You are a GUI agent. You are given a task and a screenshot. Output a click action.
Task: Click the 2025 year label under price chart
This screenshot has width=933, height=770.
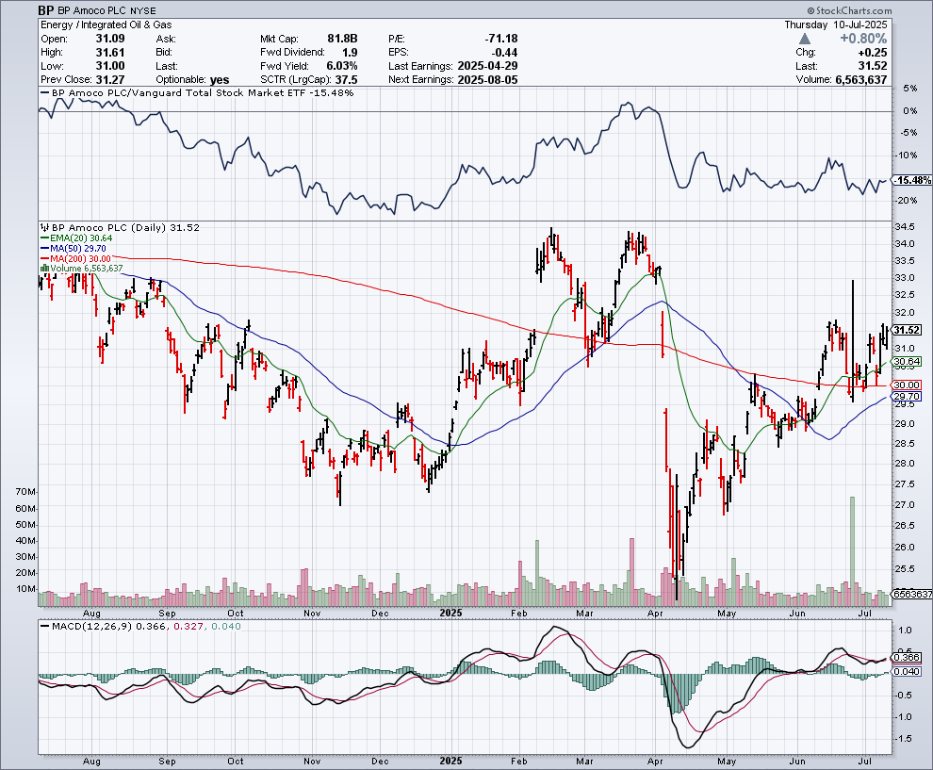pyautogui.click(x=451, y=613)
